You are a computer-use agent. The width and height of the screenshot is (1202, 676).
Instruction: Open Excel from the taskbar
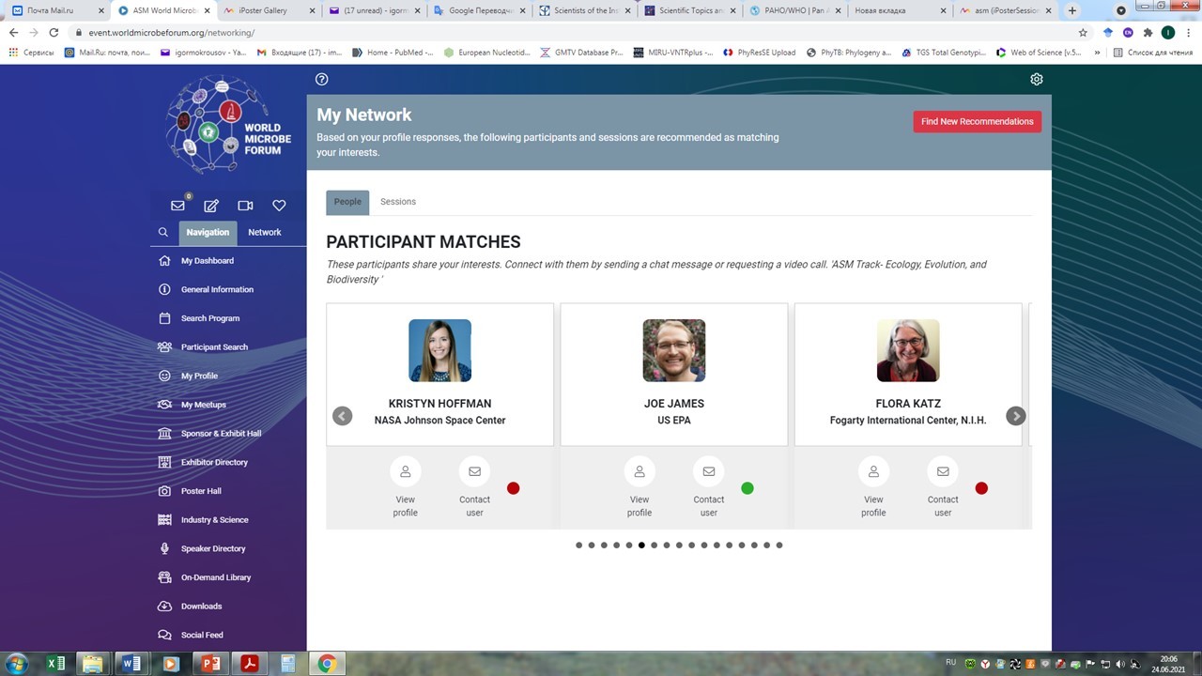(x=55, y=664)
